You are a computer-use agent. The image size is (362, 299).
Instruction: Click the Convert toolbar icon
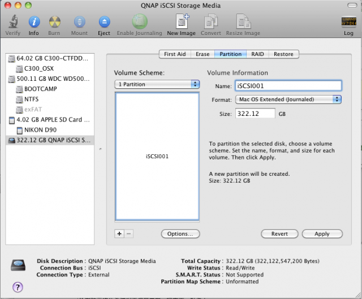[211, 21]
